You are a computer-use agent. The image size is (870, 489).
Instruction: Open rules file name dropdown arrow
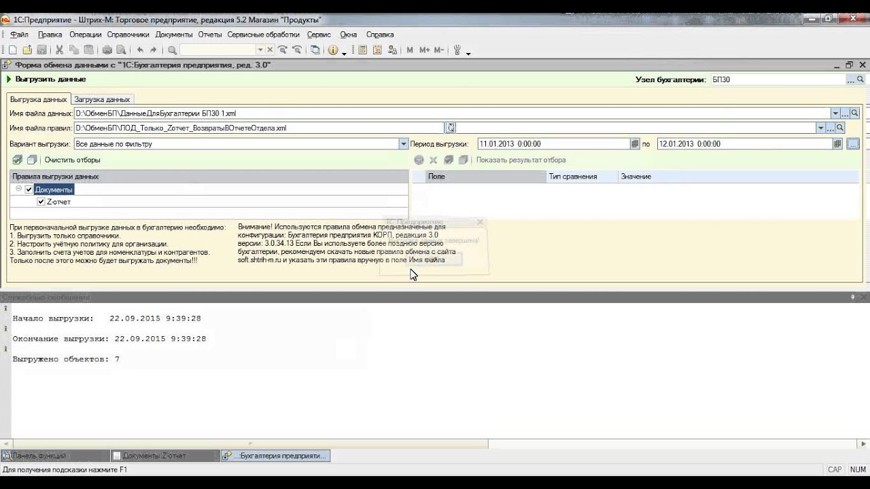[x=820, y=128]
